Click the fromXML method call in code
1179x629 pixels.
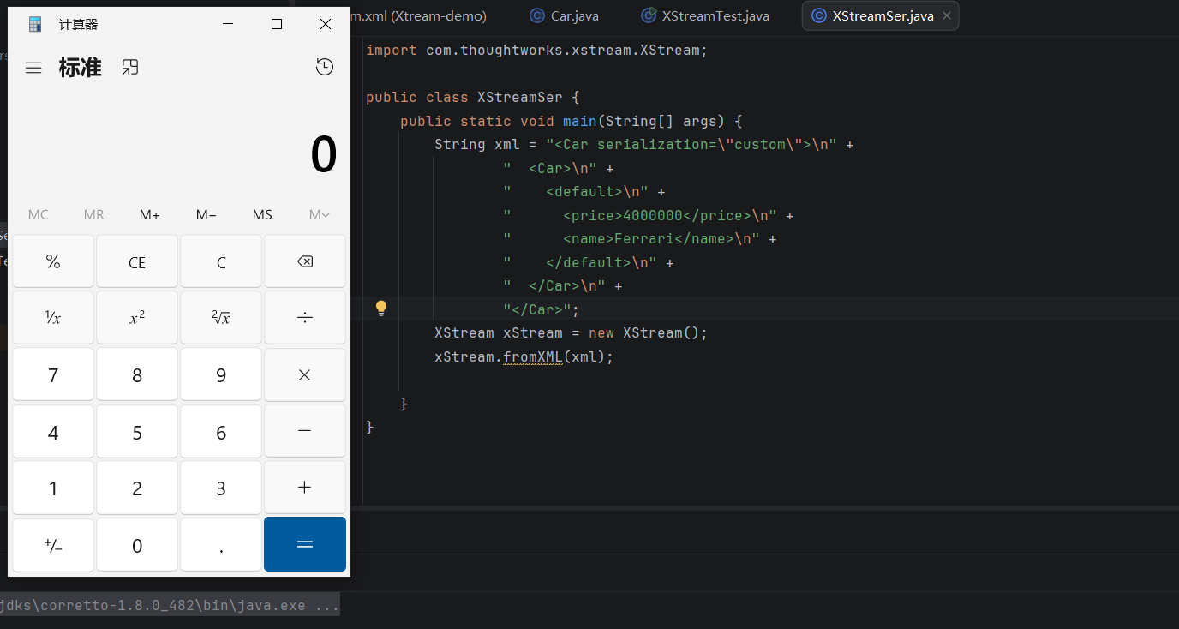[532, 356]
